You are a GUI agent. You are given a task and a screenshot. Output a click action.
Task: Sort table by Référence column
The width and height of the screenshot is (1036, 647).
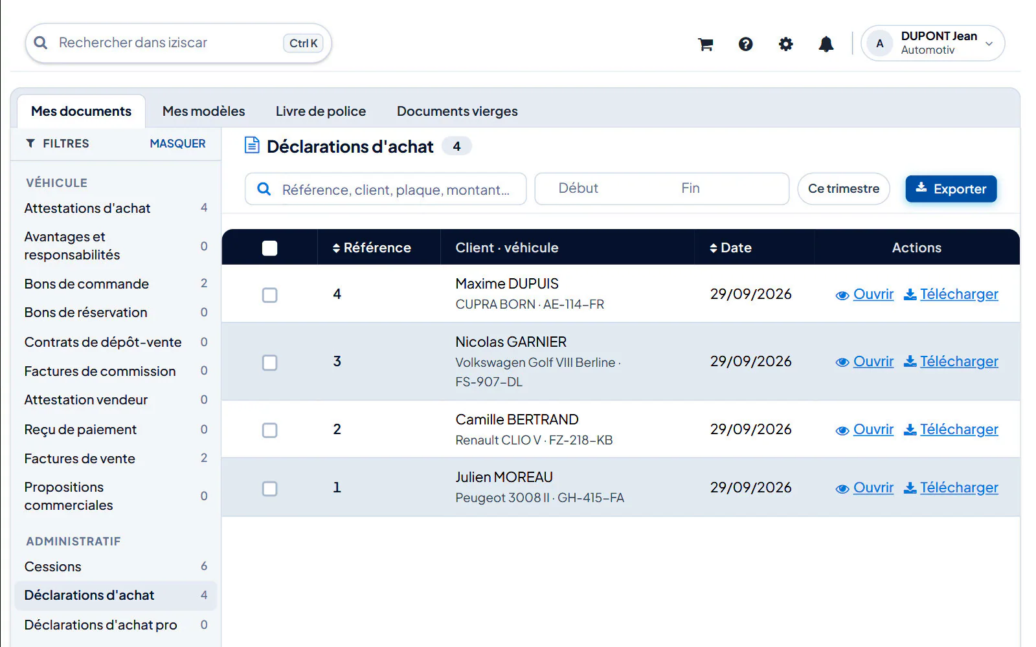(372, 248)
